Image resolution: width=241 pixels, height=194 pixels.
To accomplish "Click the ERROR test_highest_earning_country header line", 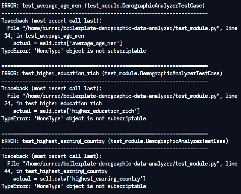I will 115,141.
